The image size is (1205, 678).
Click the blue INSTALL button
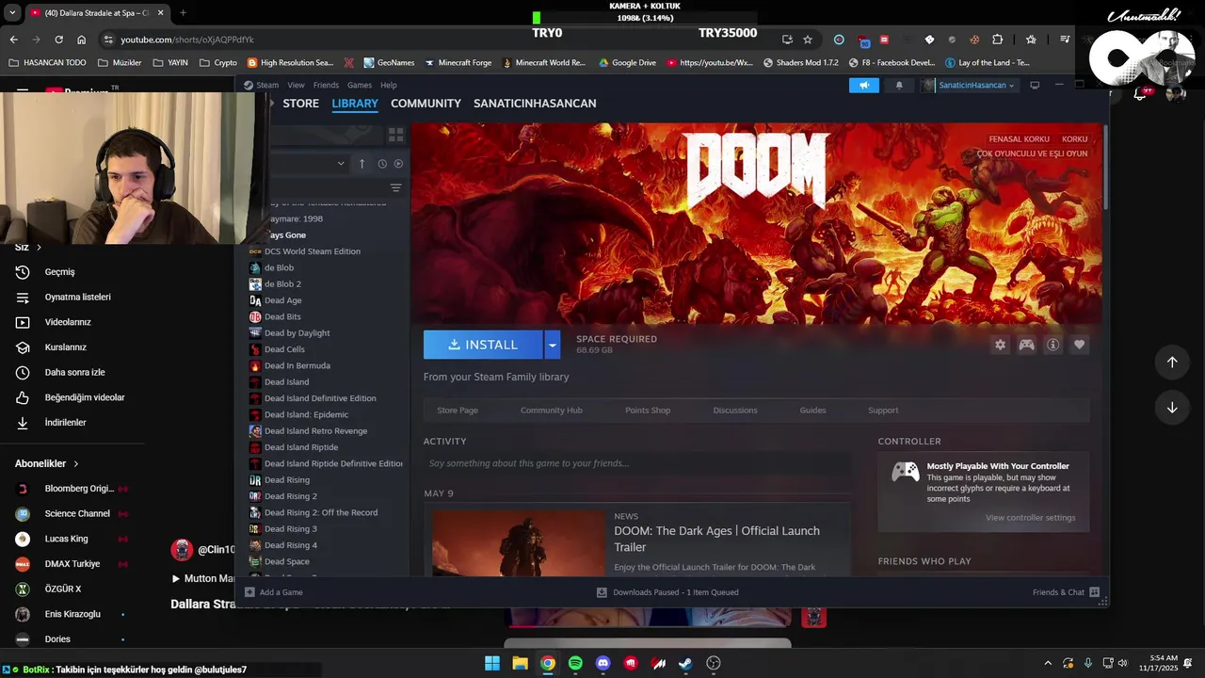(483, 345)
